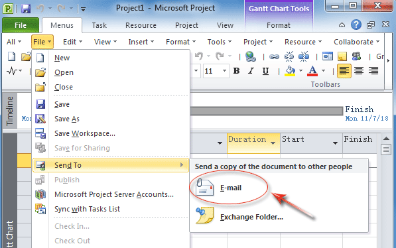Viewport: 396px width, 248px height.
Task: Choose Save Workspace from File menu
Action: tap(111, 133)
